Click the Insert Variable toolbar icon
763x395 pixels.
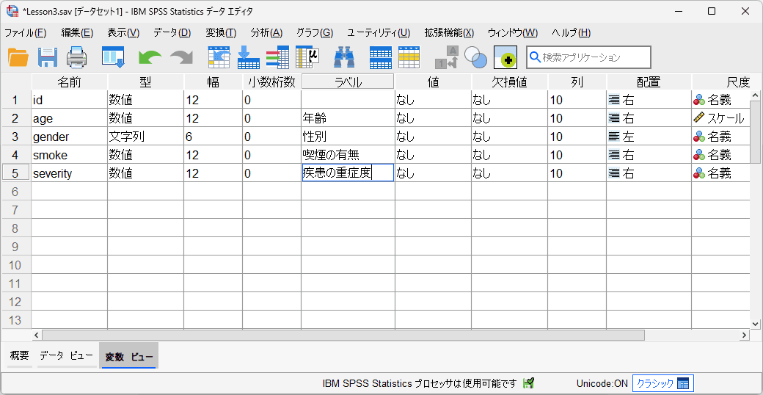tap(409, 57)
